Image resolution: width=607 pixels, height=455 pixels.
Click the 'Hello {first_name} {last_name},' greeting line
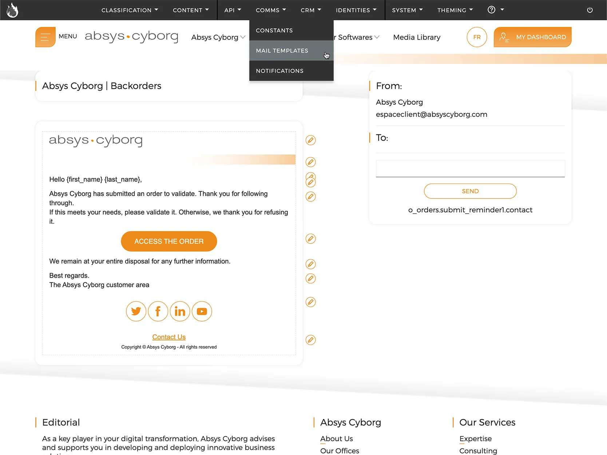[95, 180]
